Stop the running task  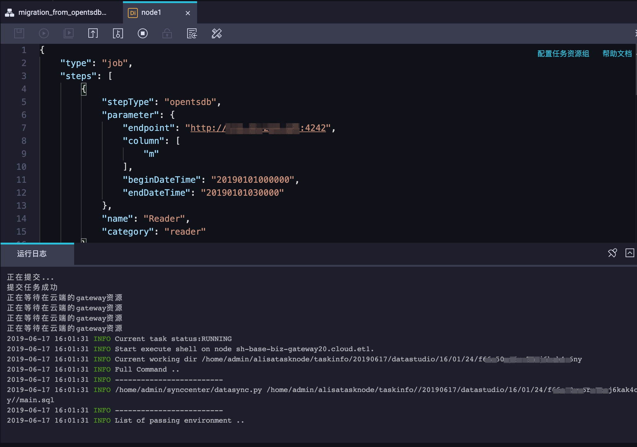[x=143, y=33]
